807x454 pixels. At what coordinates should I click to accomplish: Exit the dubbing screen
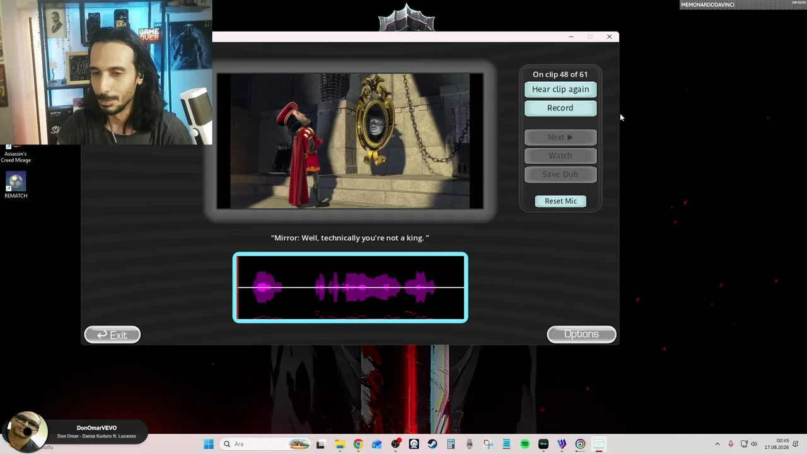point(112,335)
